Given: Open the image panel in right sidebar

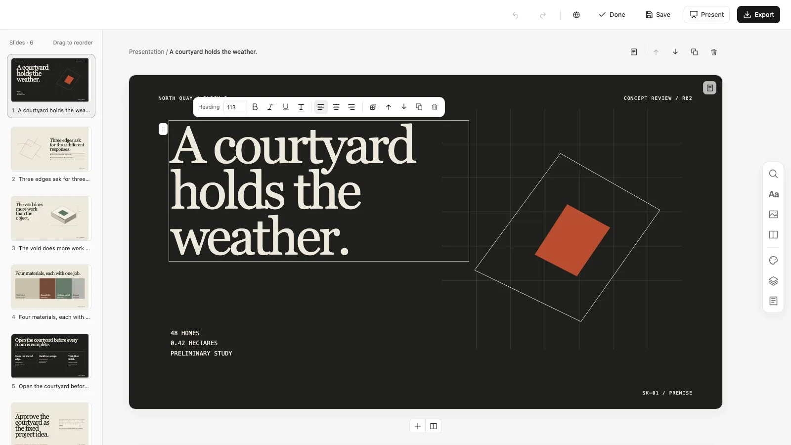Looking at the screenshot, I should tap(774, 215).
